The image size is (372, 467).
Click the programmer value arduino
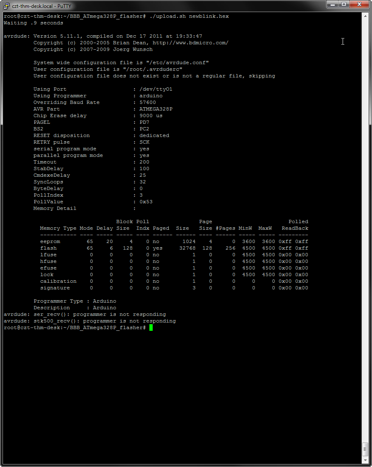click(x=151, y=96)
